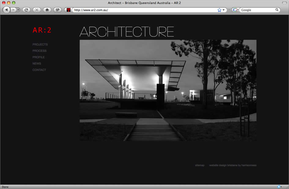Click the yellow minimize window button
The image size is (289, 189).
click(x=9, y=3)
